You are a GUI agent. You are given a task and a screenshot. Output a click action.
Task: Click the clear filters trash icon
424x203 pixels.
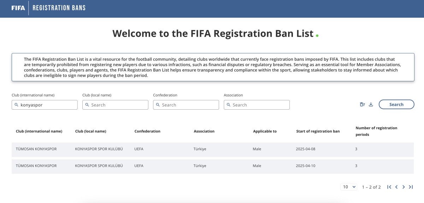pyautogui.click(x=362, y=104)
